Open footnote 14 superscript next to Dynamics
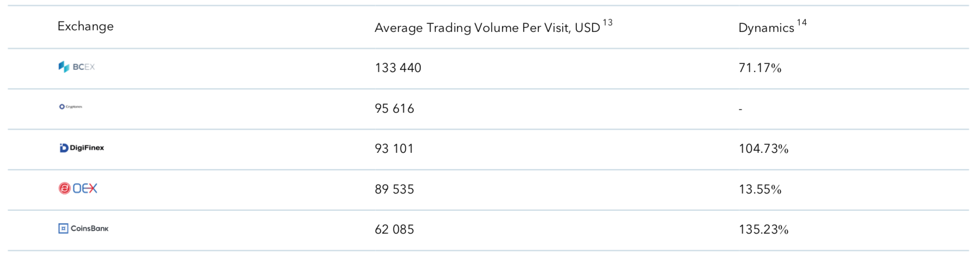Image resolution: width=976 pixels, height=257 pixels. [801, 22]
